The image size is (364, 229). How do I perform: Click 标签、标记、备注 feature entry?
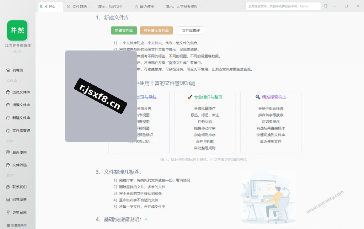click(205, 115)
